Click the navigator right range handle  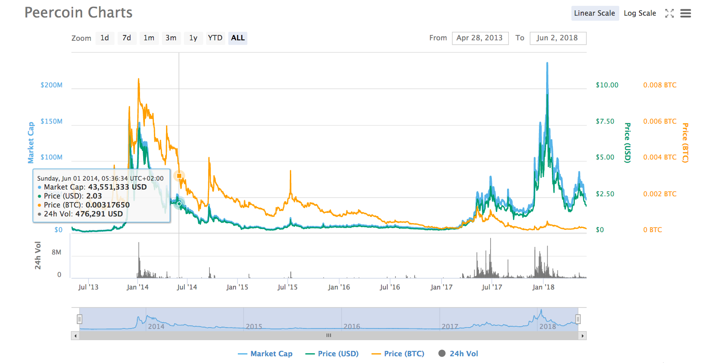click(x=578, y=319)
